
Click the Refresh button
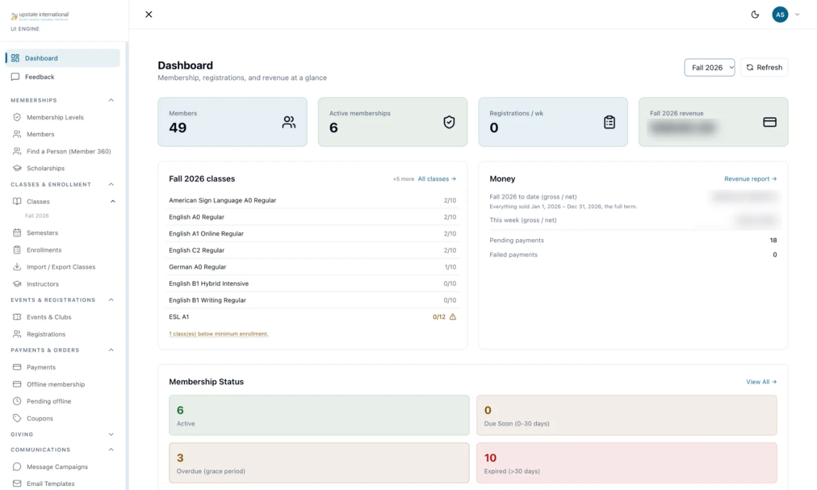(x=764, y=67)
